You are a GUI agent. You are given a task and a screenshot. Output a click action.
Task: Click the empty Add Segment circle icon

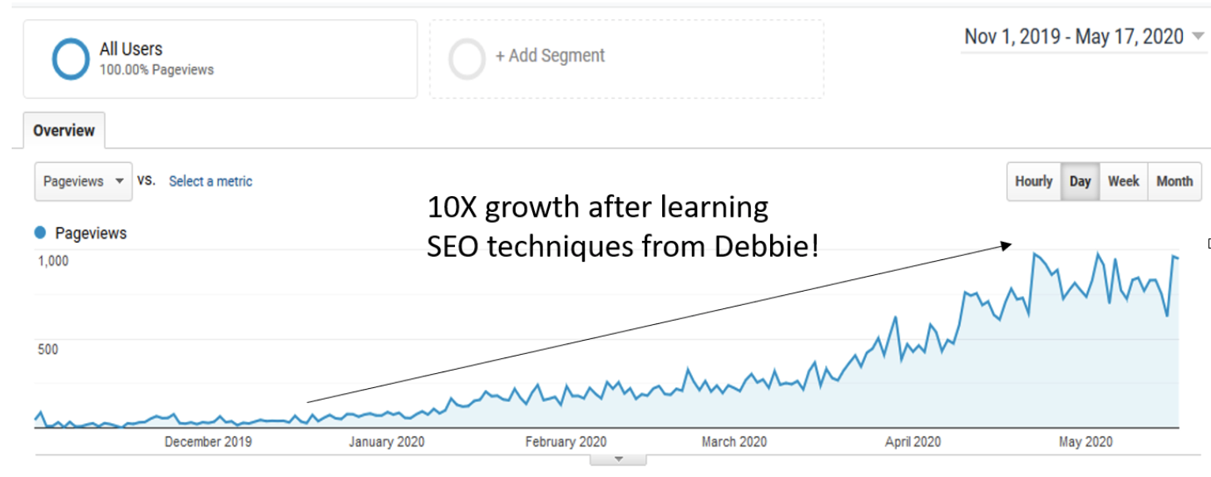point(467,59)
